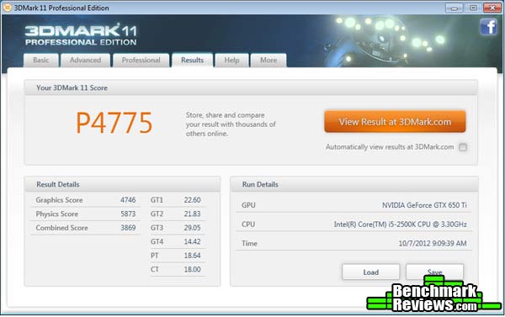
Task: Click the GPU label in Run Details
Action: click(248, 205)
